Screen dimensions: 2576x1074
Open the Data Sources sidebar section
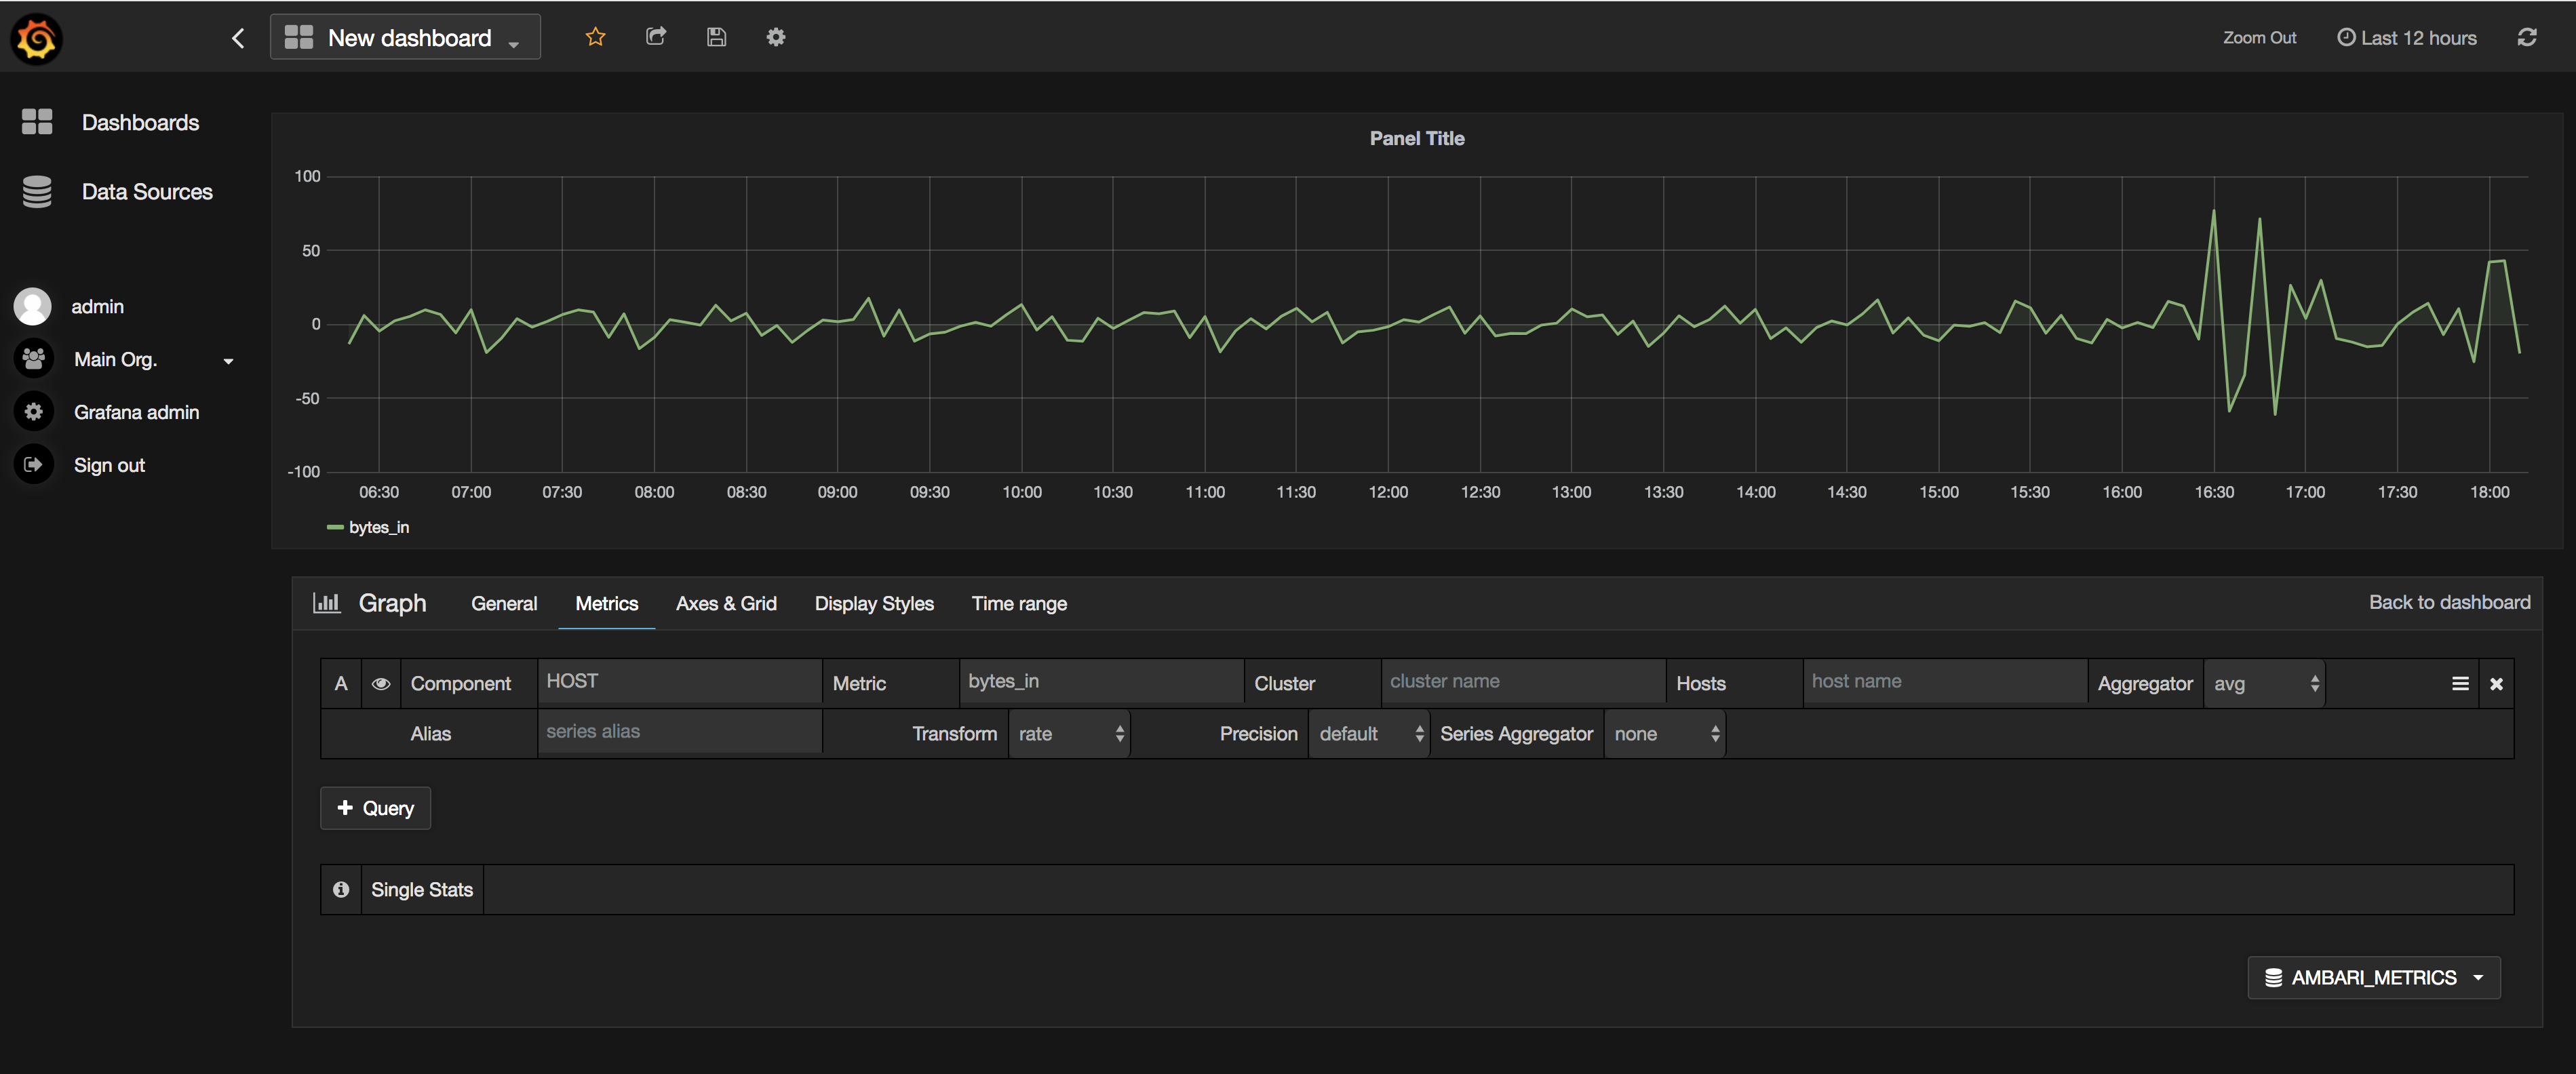pos(147,191)
